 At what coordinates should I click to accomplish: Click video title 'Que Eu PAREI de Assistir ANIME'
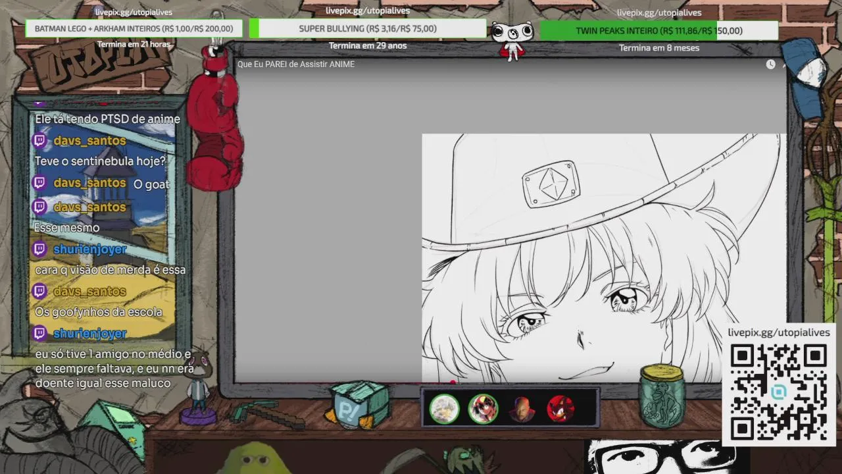[x=296, y=65]
